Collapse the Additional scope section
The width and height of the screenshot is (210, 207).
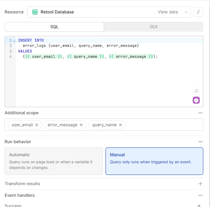[200, 113]
